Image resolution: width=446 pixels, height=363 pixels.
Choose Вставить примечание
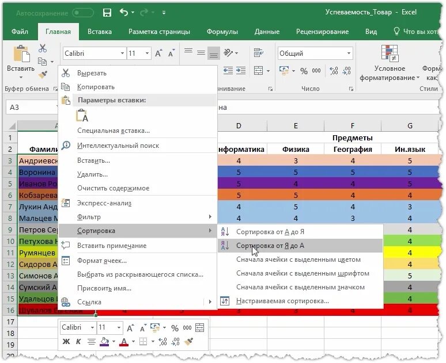click(x=138, y=246)
